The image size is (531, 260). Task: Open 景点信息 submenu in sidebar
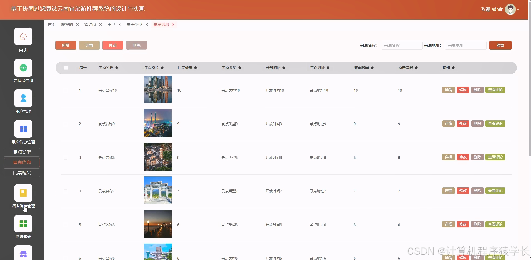pyautogui.click(x=22, y=162)
